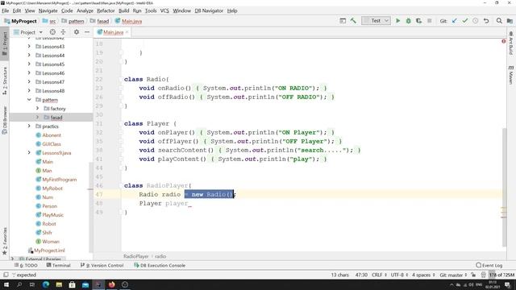Open the TODO tool window
Viewport: 516px width, 290px height.
pos(27,265)
